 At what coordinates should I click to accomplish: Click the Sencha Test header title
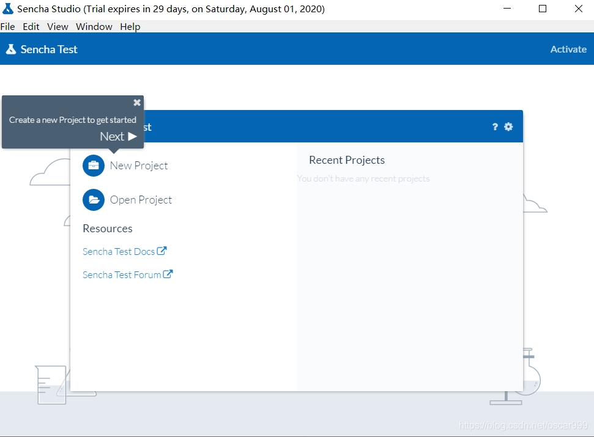coord(49,49)
